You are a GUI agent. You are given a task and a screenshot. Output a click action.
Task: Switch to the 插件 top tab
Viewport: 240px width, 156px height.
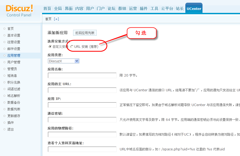(144, 9)
